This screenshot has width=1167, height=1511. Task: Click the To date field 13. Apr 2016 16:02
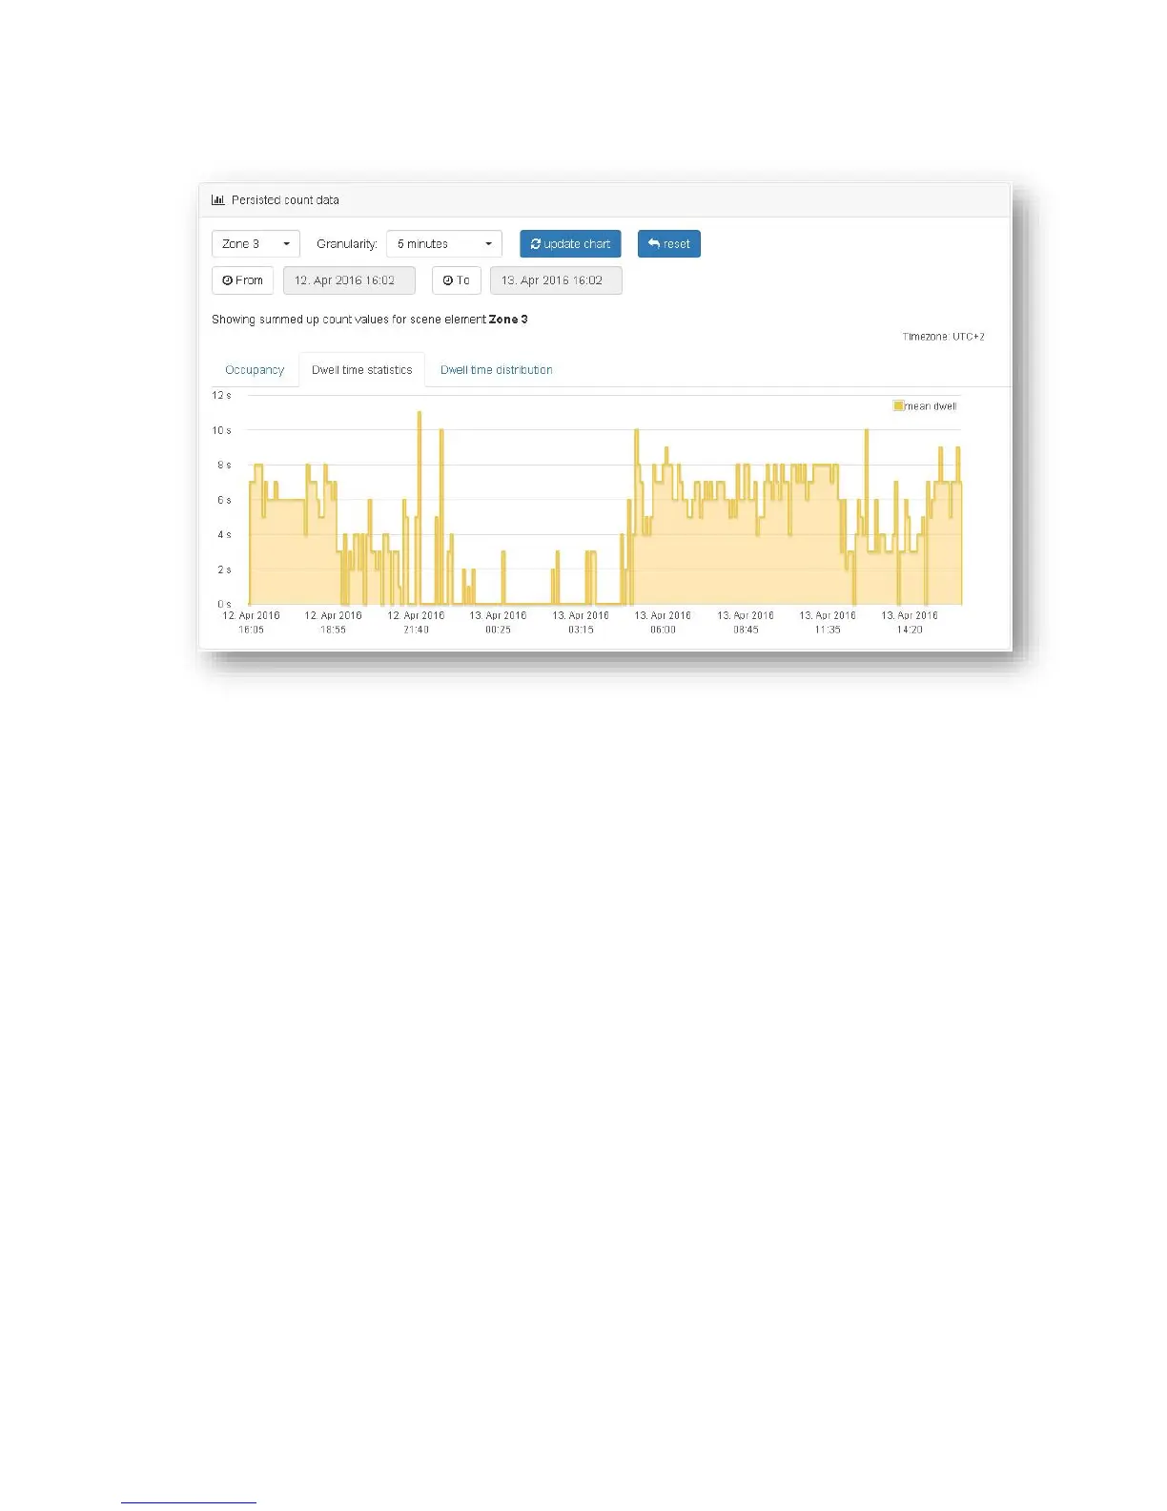[556, 280]
